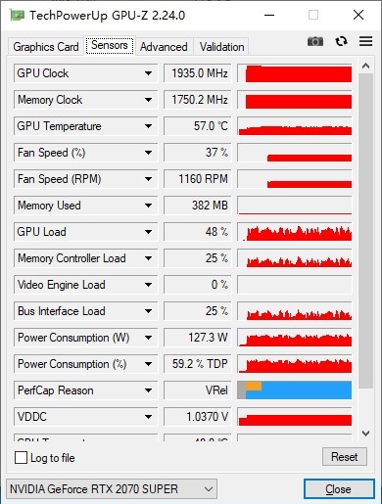382x504 pixels.
Task: Click the refresh arrows icon
Action: (x=341, y=41)
